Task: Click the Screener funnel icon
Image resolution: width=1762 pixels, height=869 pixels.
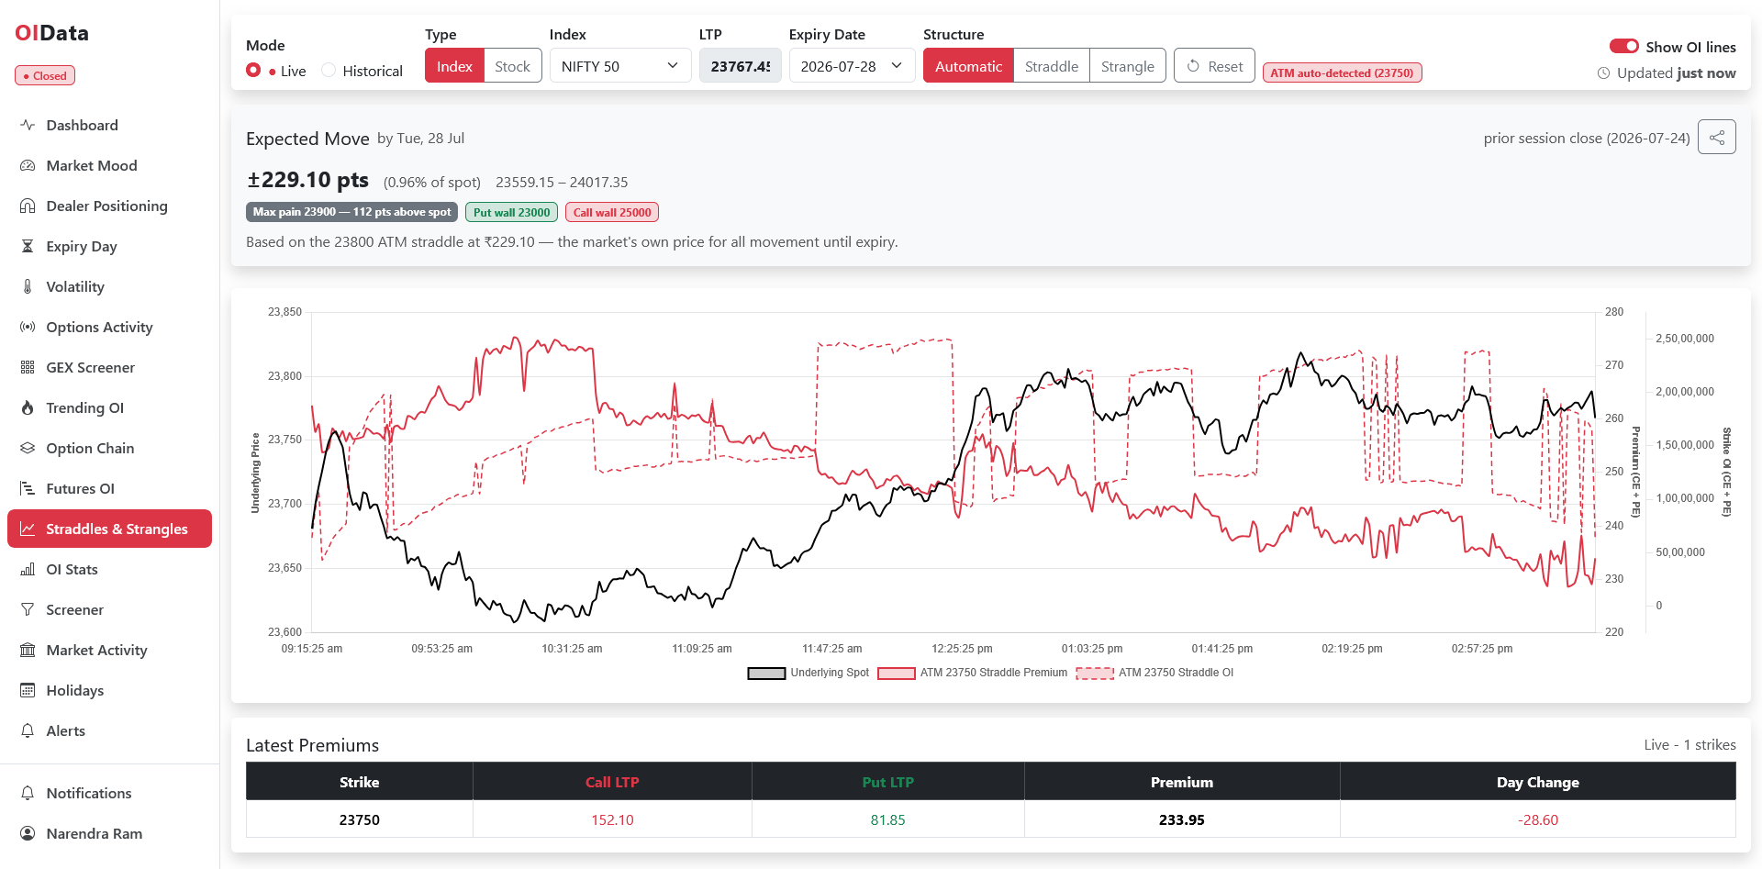Action: coord(28,609)
